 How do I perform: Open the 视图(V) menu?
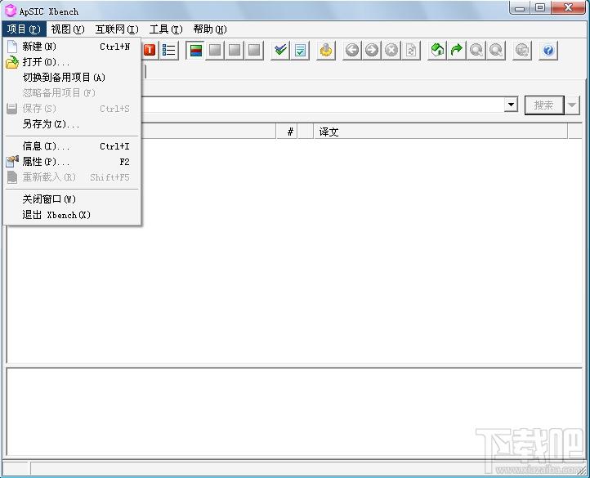pos(68,29)
